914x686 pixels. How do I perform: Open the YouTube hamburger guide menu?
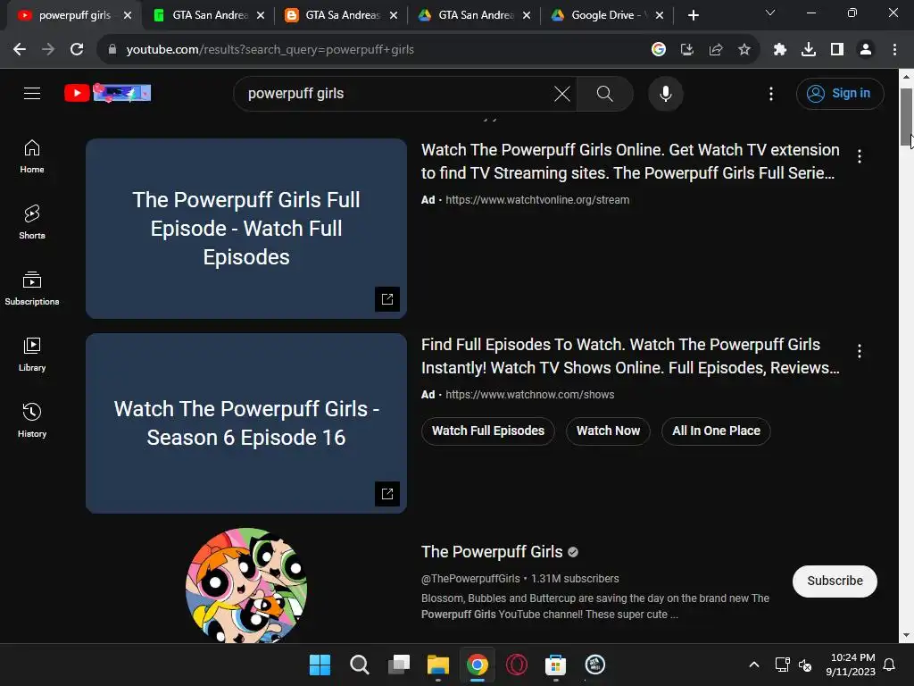(x=32, y=93)
